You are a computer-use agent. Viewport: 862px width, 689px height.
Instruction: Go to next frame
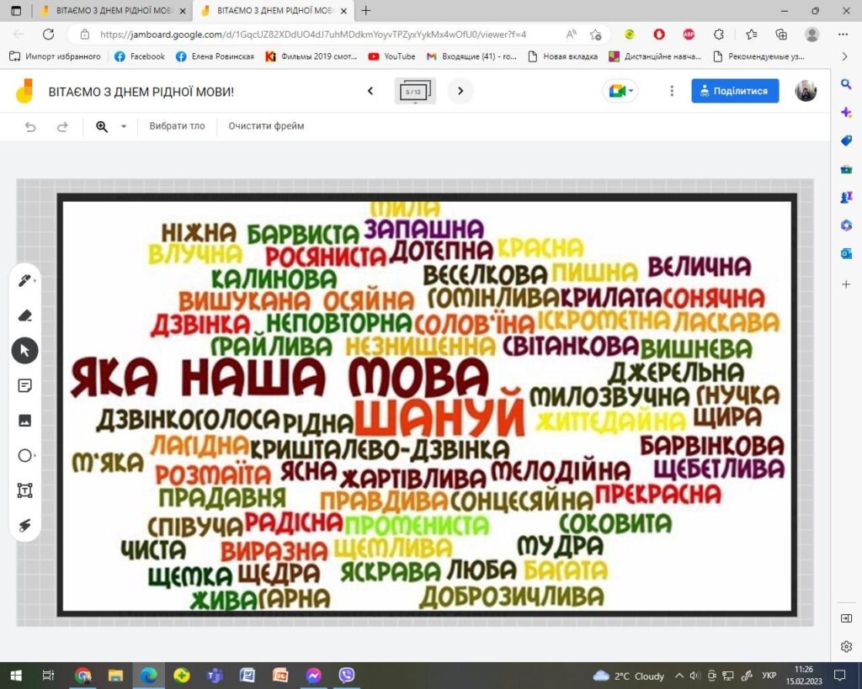(460, 91)
